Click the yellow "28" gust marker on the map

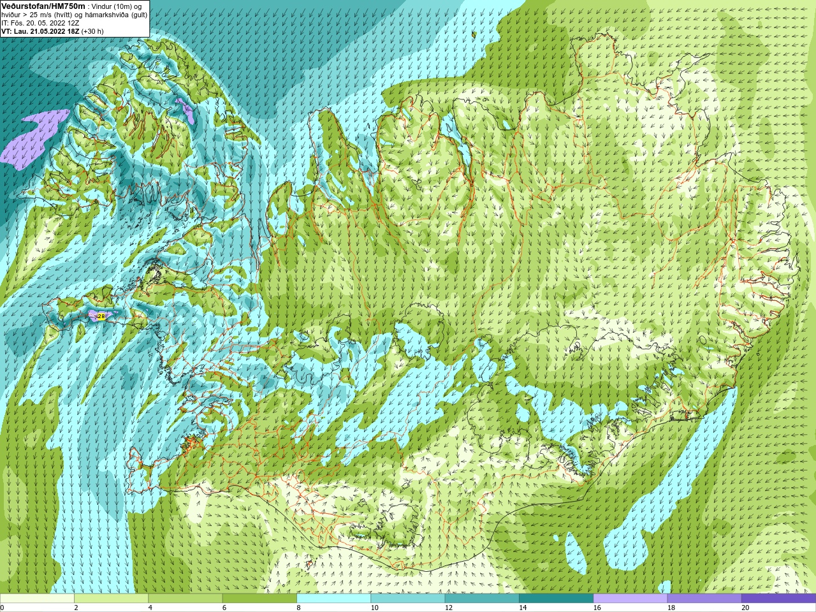pyautogui.click(x=102, y=316)
